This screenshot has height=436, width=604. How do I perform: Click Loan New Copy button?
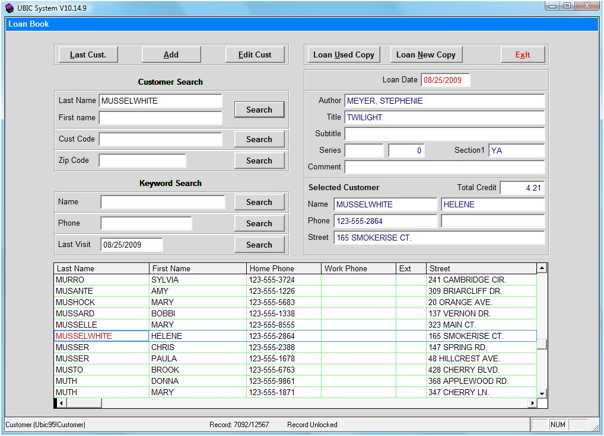[x=425, y=54]
